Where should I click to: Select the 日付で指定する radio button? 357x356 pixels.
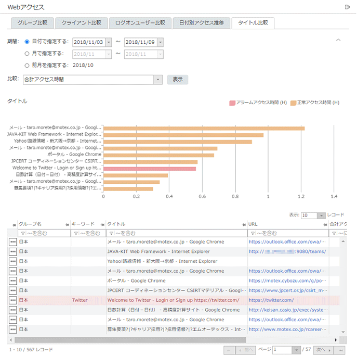coord(27,42)
